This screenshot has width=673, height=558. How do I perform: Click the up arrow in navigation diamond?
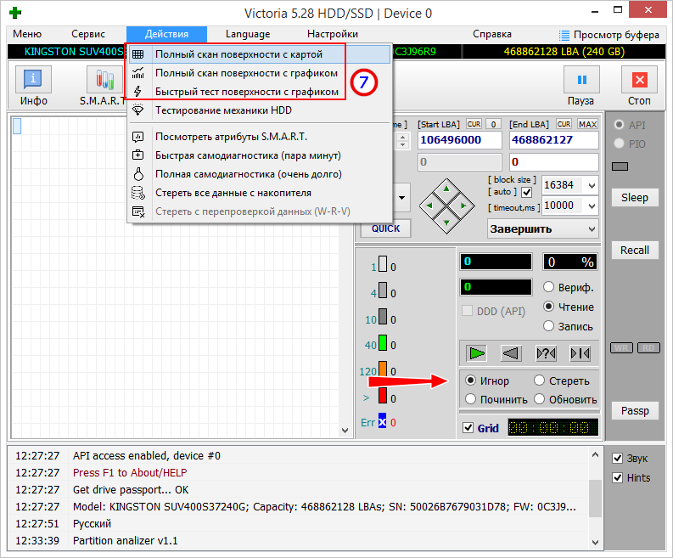point(446,189)
